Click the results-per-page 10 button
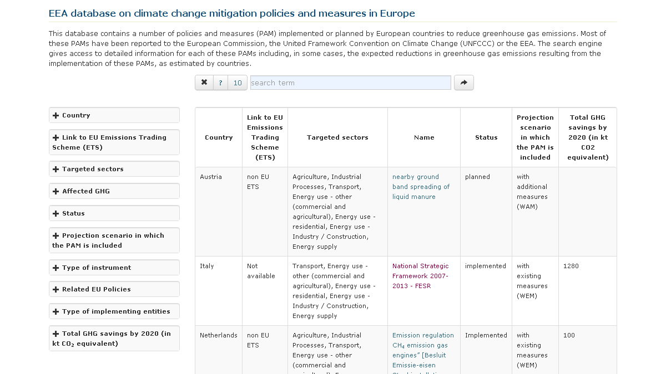This screenshot has width=666, height=374. click(238, 83)
